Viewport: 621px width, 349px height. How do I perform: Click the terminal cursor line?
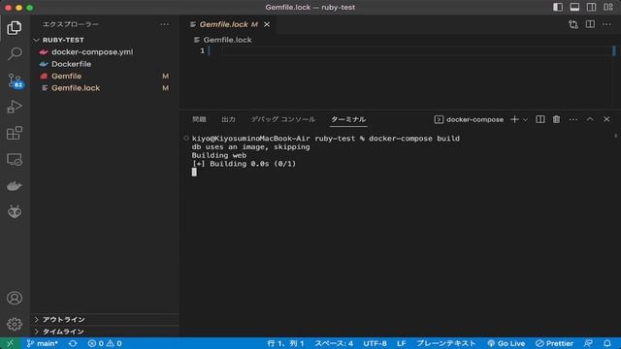coord(194,173)
